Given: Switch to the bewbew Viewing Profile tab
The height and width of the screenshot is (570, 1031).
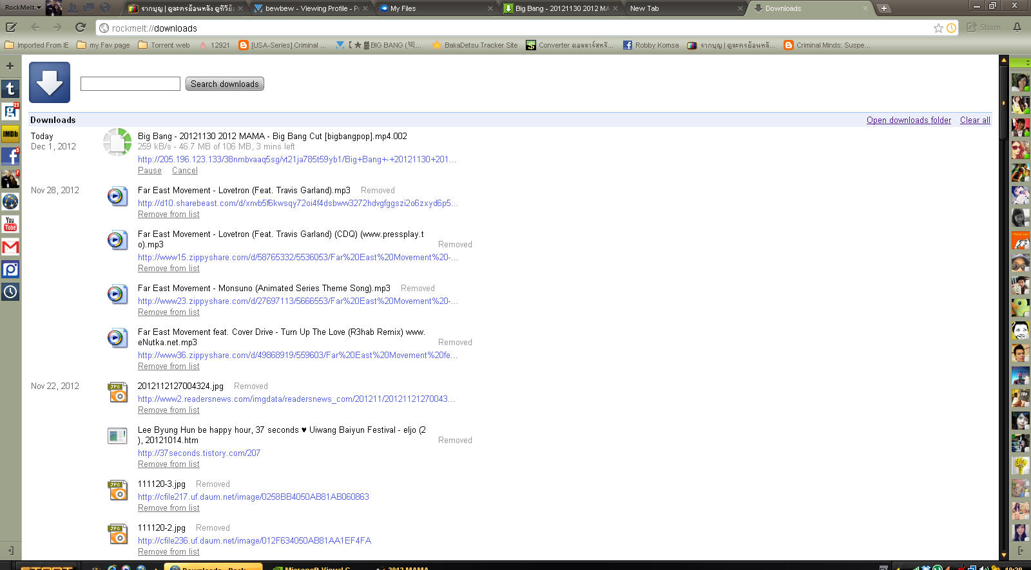Looking at the screenshot, I should point(310,8).
